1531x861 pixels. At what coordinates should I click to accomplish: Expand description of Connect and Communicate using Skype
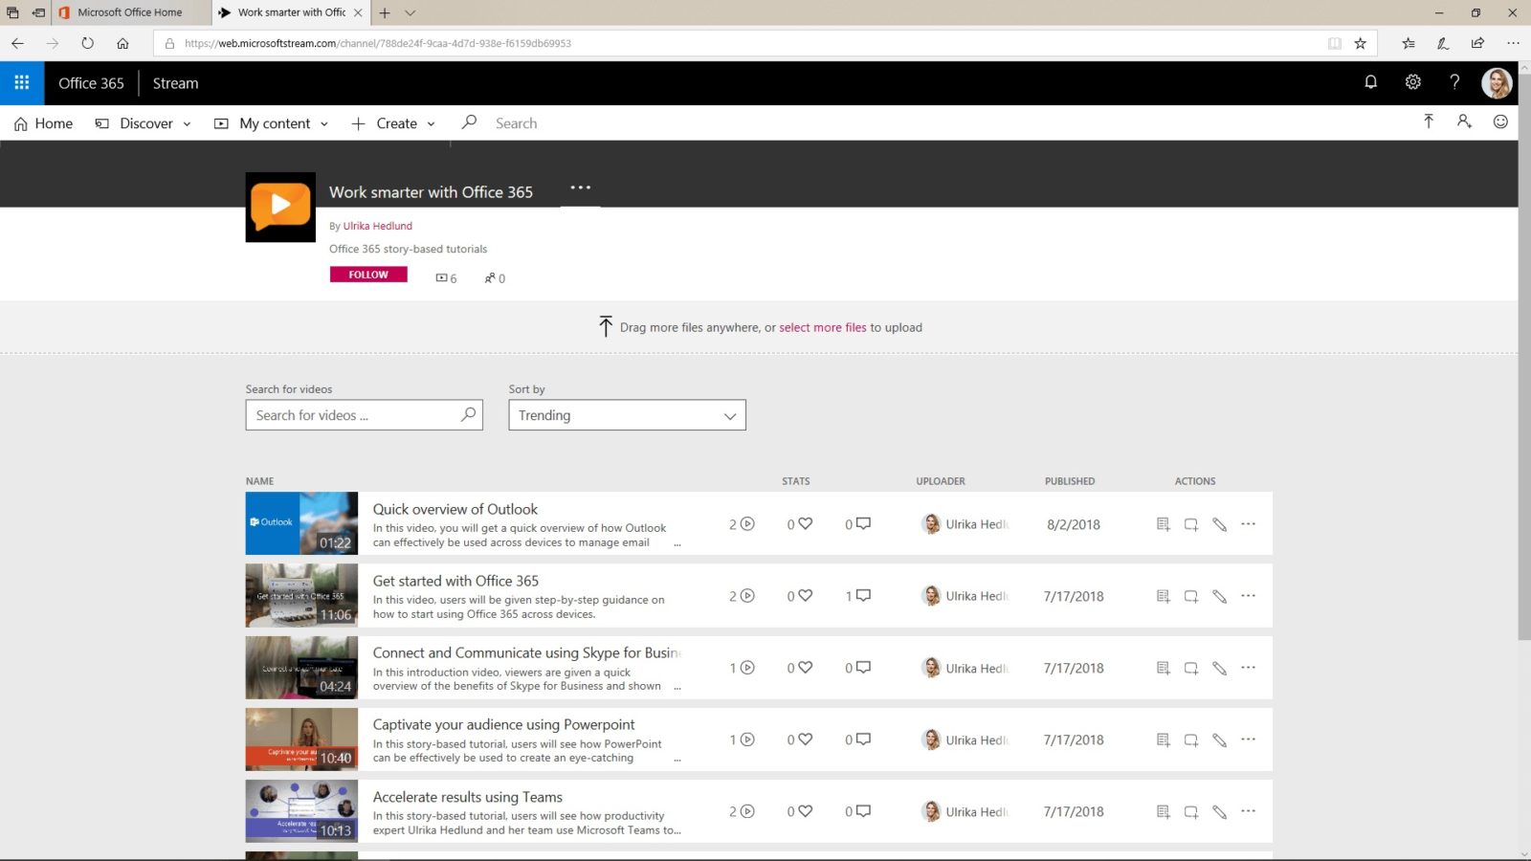677,687
